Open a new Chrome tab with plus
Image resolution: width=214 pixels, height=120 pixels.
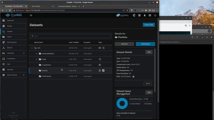84,6
